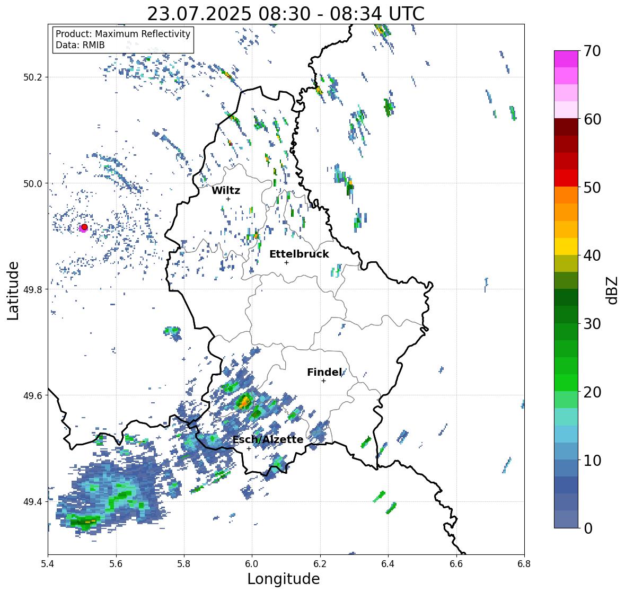Click the cross marker below Findel

click(323, 381)
